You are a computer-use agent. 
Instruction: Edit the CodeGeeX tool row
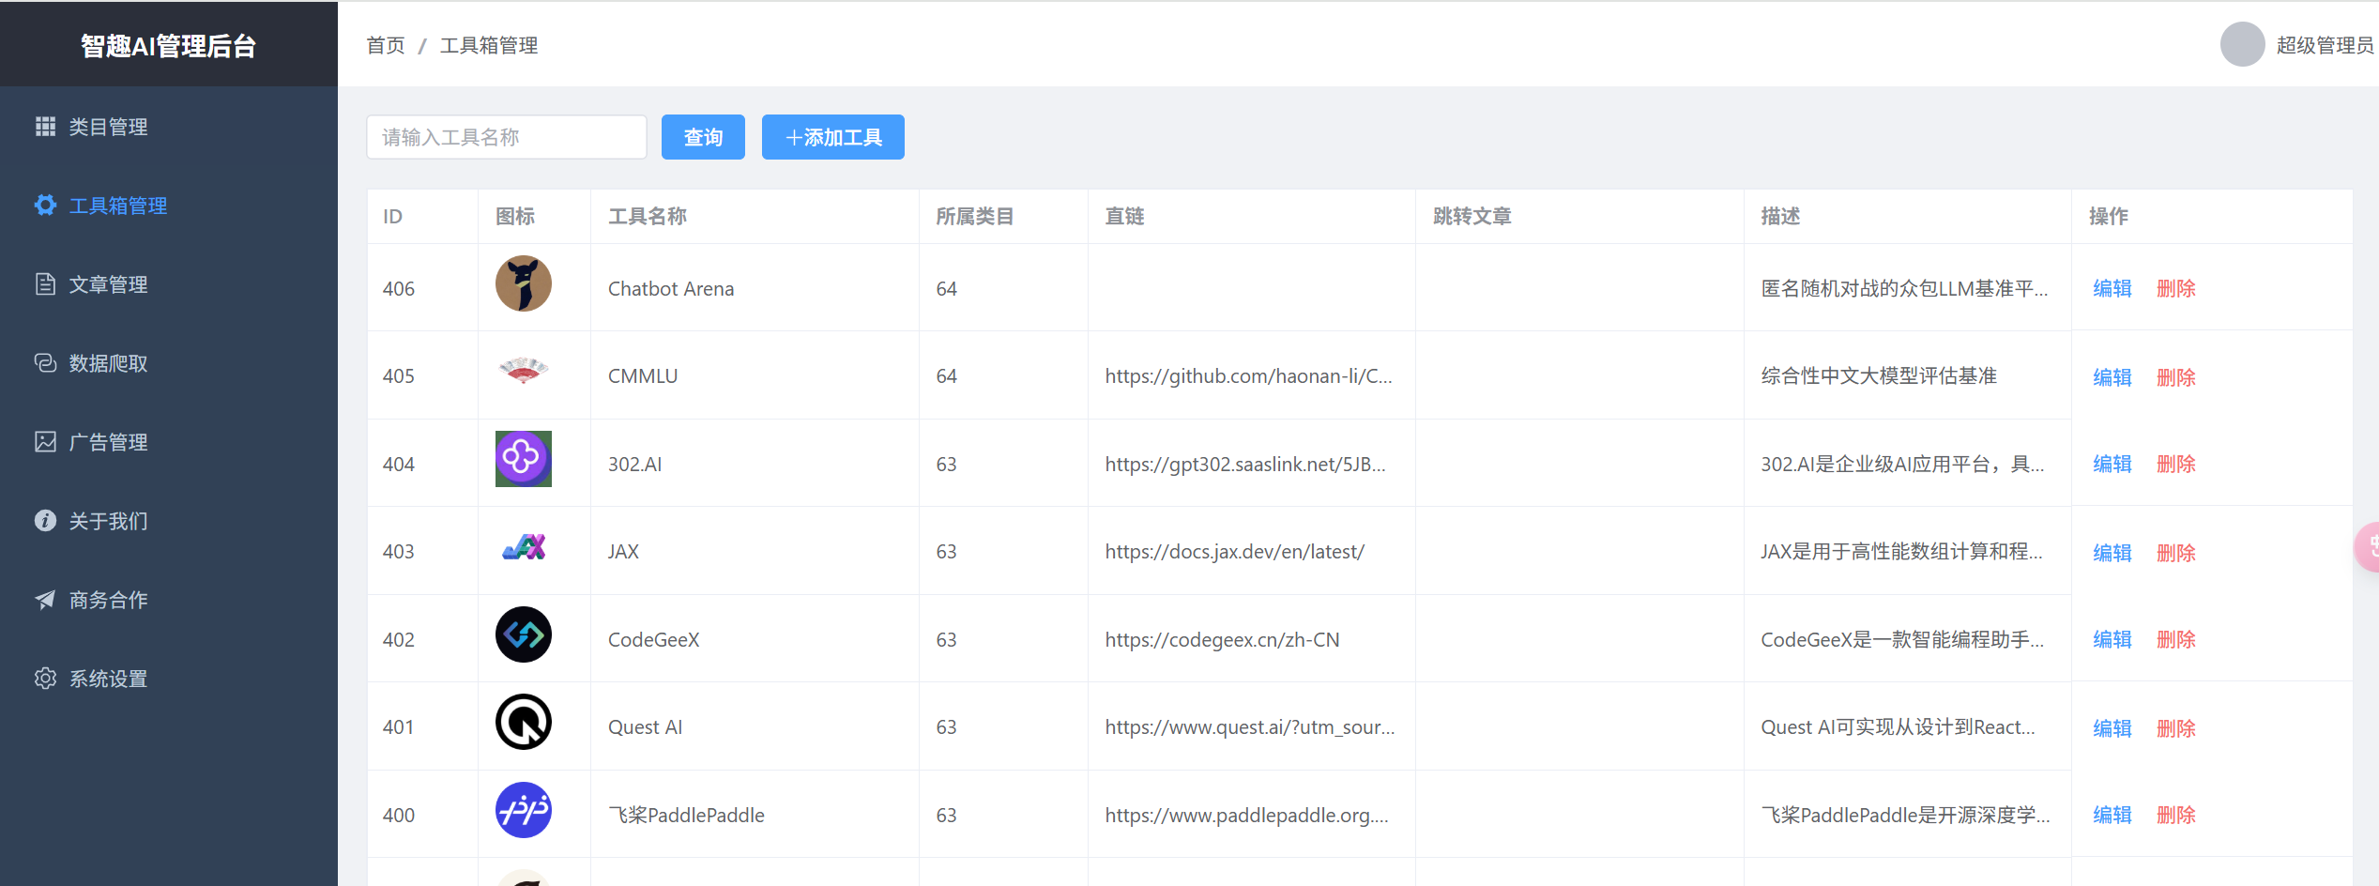[x=2112, y=639]
